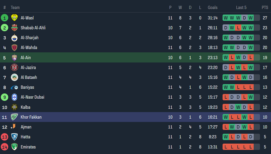Screen dimensions: 271x154
Task: Select the Ajman team name
Action: point(26,127)
